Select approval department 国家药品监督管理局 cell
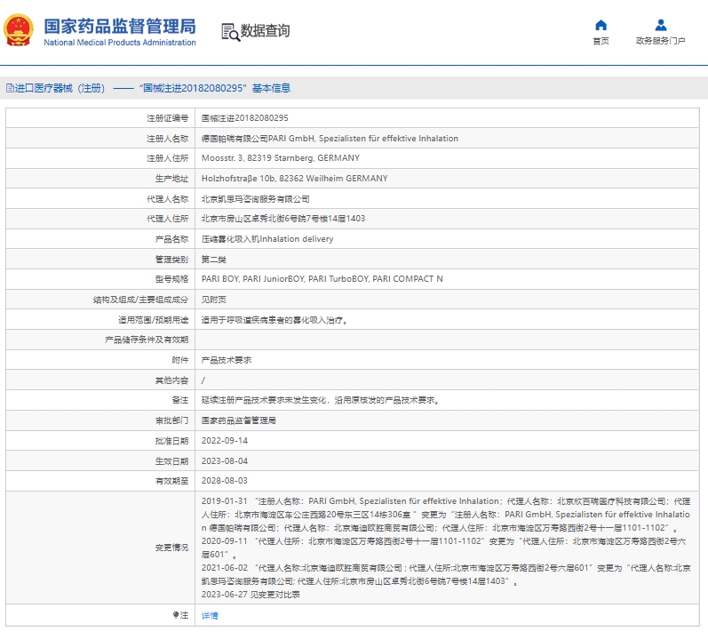708x632 pixels. coord(238,420)
